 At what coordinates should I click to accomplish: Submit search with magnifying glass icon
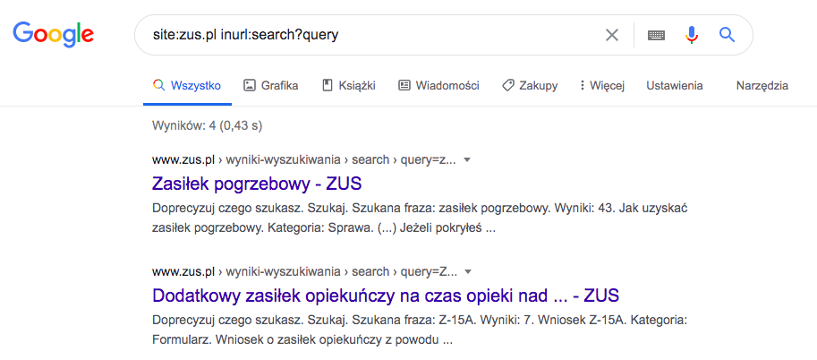[x=727, y=36]
